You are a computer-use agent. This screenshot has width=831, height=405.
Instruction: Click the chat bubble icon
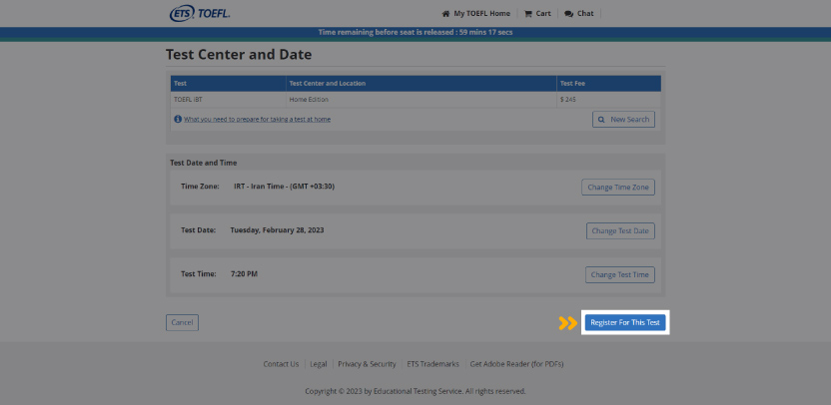pos(568,14)
